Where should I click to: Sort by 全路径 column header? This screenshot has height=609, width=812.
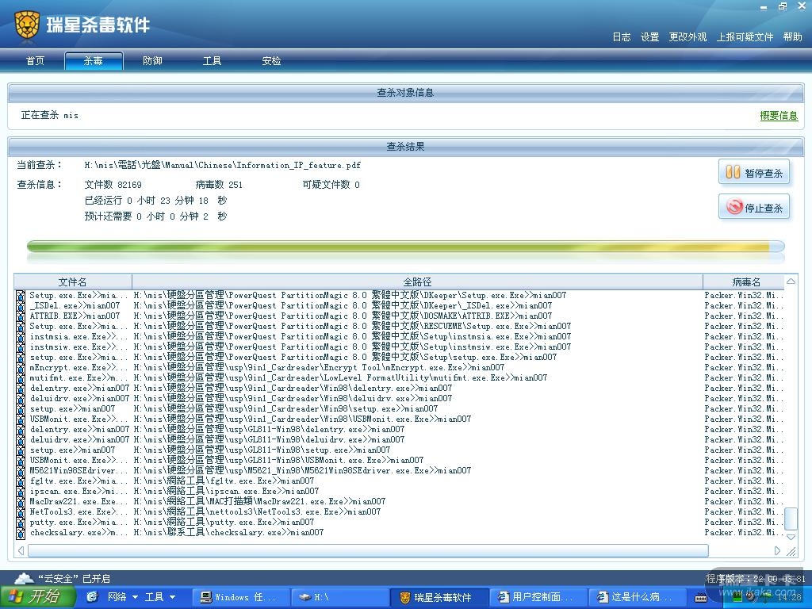point(417,282)
